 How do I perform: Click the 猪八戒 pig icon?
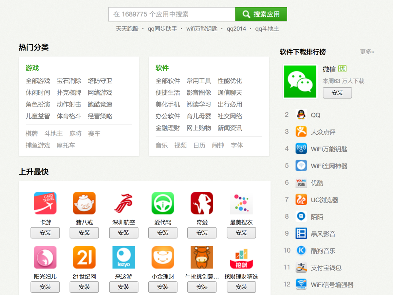84,203
